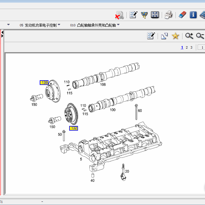The image size is (205, 205).
Task: Select the eraser icon
Action: click(182, 15)
